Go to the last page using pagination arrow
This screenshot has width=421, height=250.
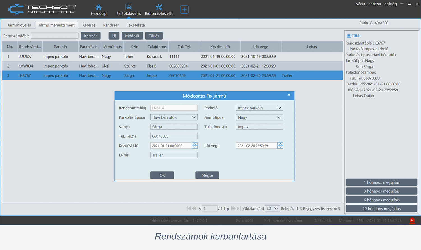tap(239, 209)
